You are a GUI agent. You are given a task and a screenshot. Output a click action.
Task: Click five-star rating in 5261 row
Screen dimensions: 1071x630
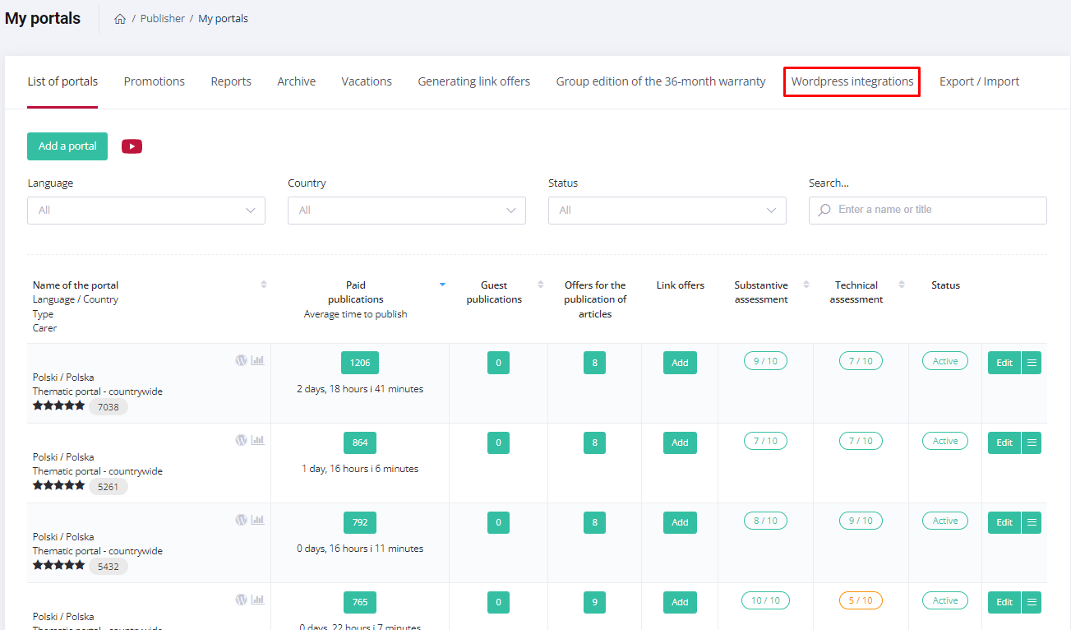click(x=58, y=485)
